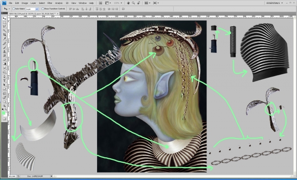Select the Brush tool

(x=4, y=47)
